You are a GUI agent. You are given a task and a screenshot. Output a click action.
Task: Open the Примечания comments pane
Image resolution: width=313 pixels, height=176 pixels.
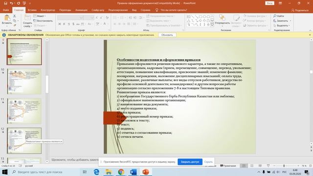click(228, 166)
